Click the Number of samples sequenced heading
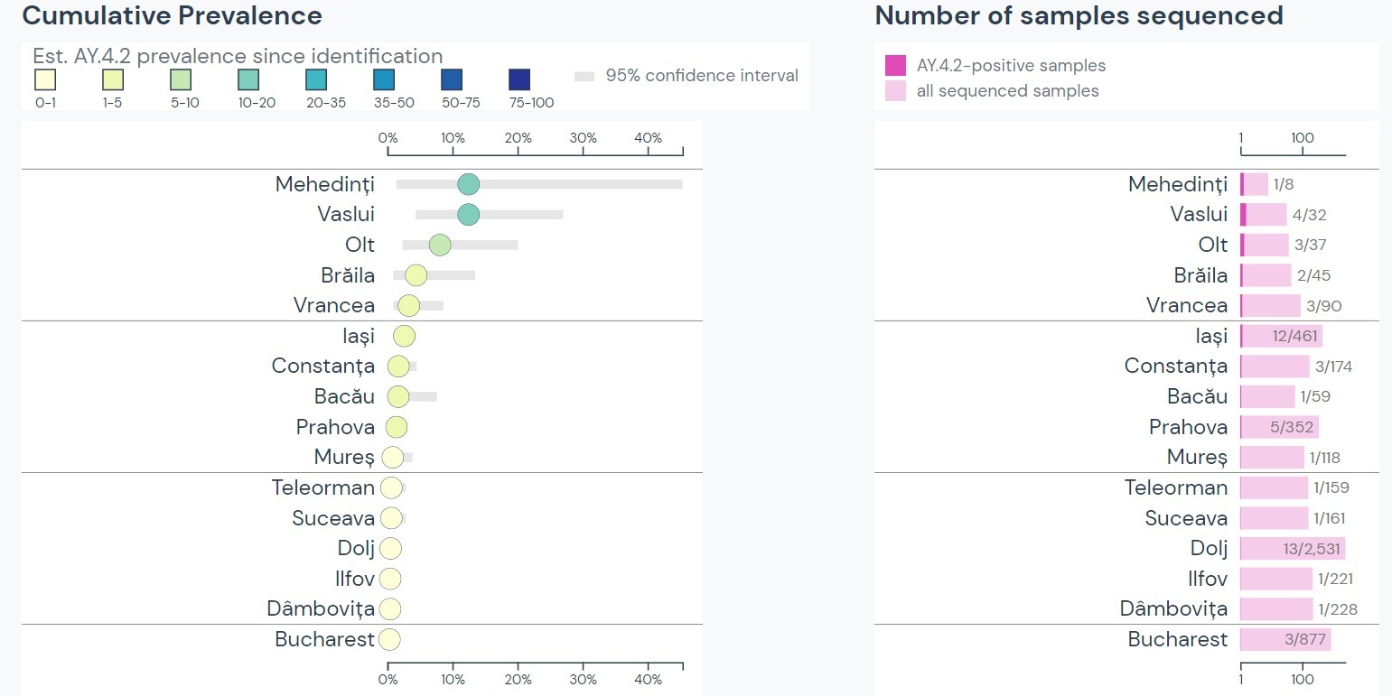Image resolution: width=1392 pixels, height=696 pixels. click(1079, 15)
